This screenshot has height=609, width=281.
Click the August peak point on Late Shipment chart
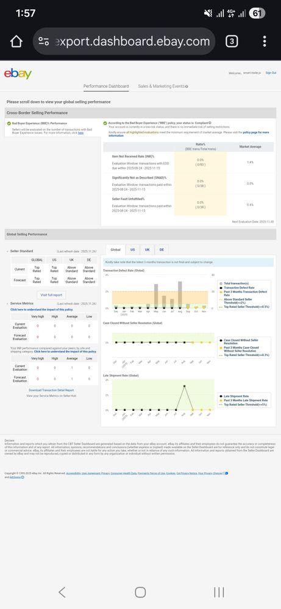click(x=184, y=386)
